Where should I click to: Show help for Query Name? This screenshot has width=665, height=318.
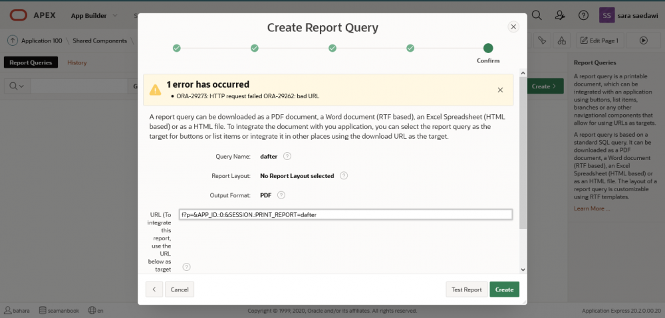click(287, 156)
